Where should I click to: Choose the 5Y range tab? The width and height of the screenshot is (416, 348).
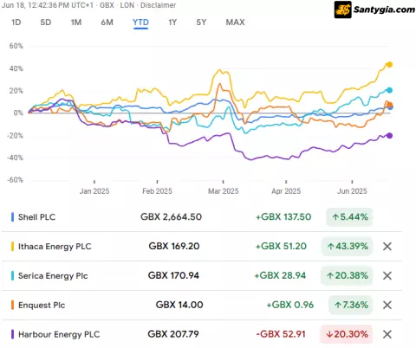[201, 23]
